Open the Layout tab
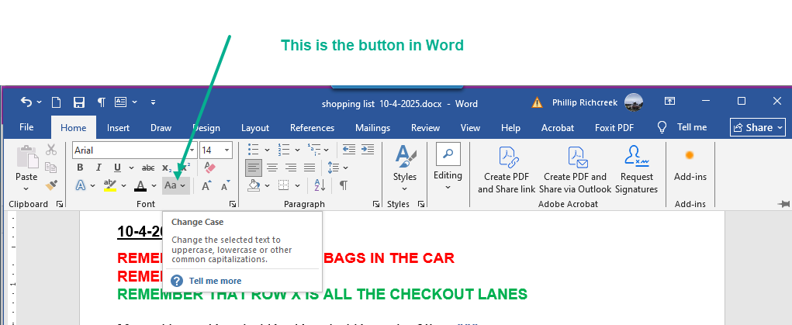 coord(255,128)
